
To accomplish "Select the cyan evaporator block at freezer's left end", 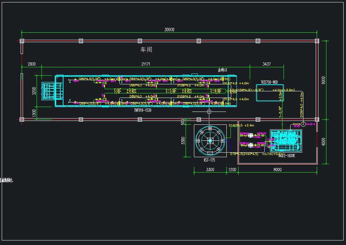I will click(x=48, y=91).
